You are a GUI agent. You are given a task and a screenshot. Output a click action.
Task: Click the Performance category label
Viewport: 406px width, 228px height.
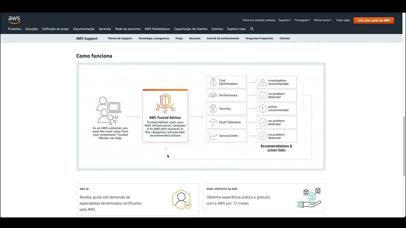click(x=228, y=95)
